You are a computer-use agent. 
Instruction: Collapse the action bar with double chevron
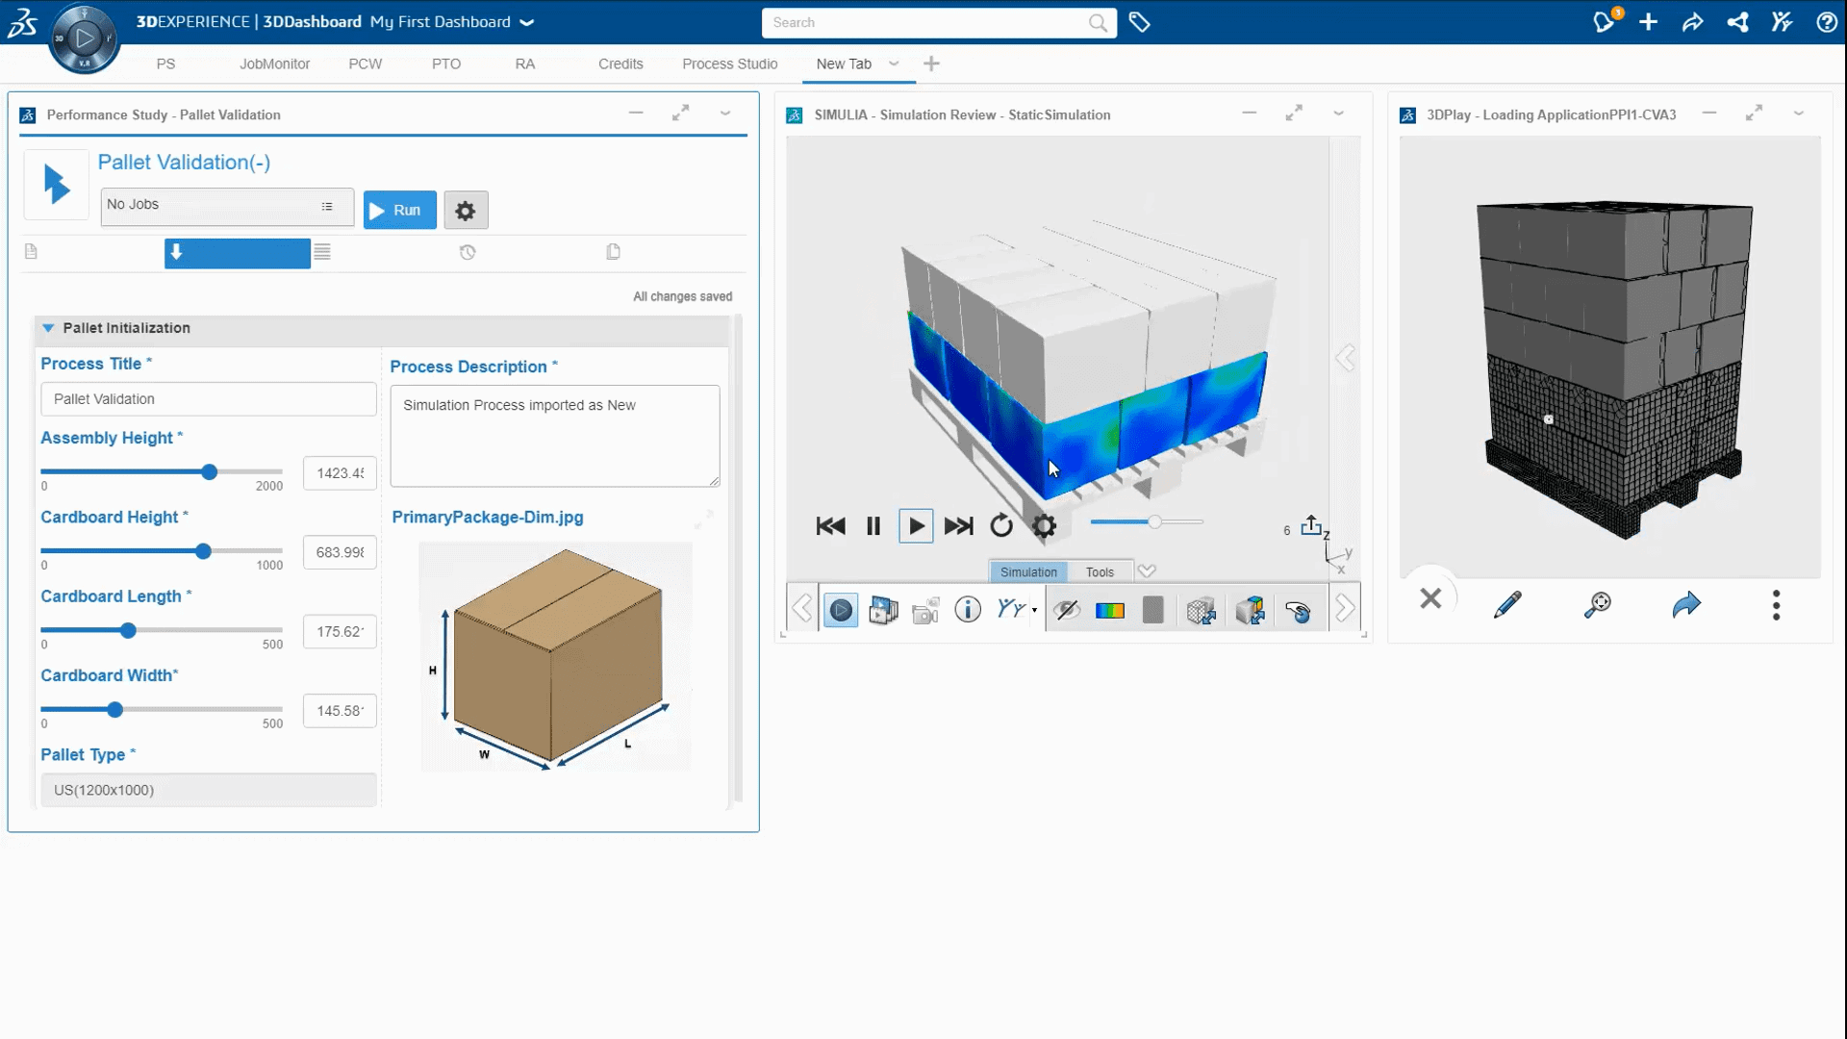[1147, 571]
